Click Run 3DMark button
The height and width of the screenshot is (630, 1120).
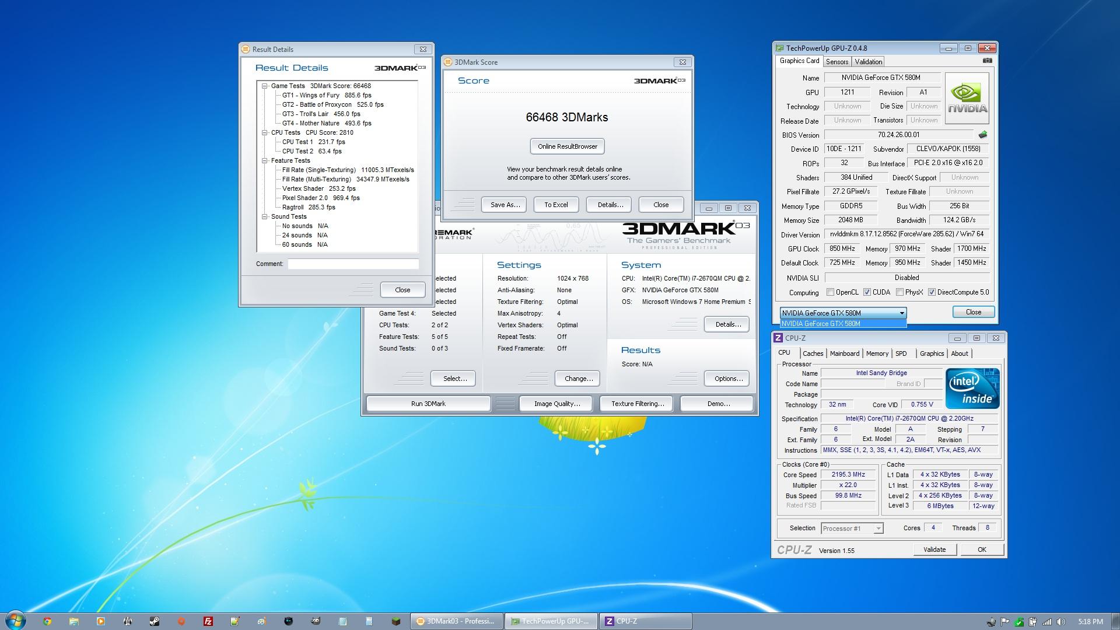click(428, 404)
